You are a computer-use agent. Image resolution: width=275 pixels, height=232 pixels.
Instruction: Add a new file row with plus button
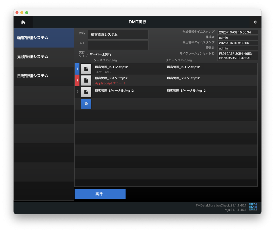click(x=86, y=104)
